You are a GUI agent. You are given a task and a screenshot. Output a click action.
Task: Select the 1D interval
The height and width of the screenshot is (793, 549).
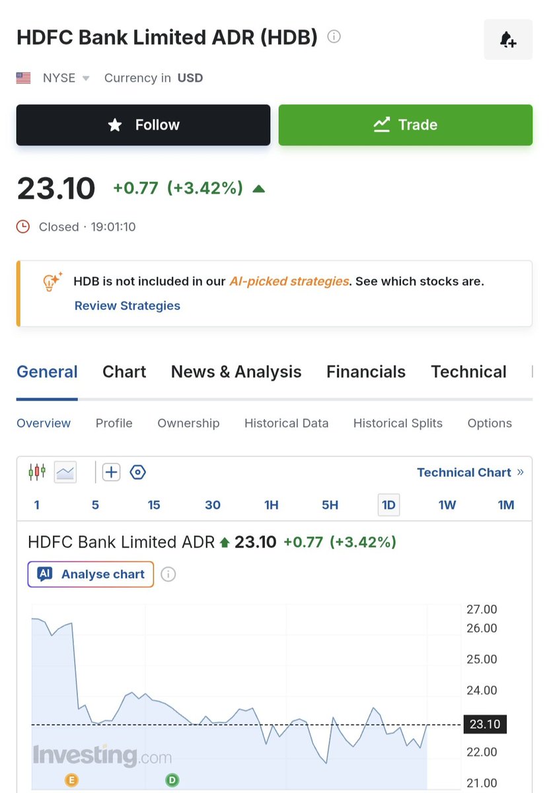pos(388,505)
